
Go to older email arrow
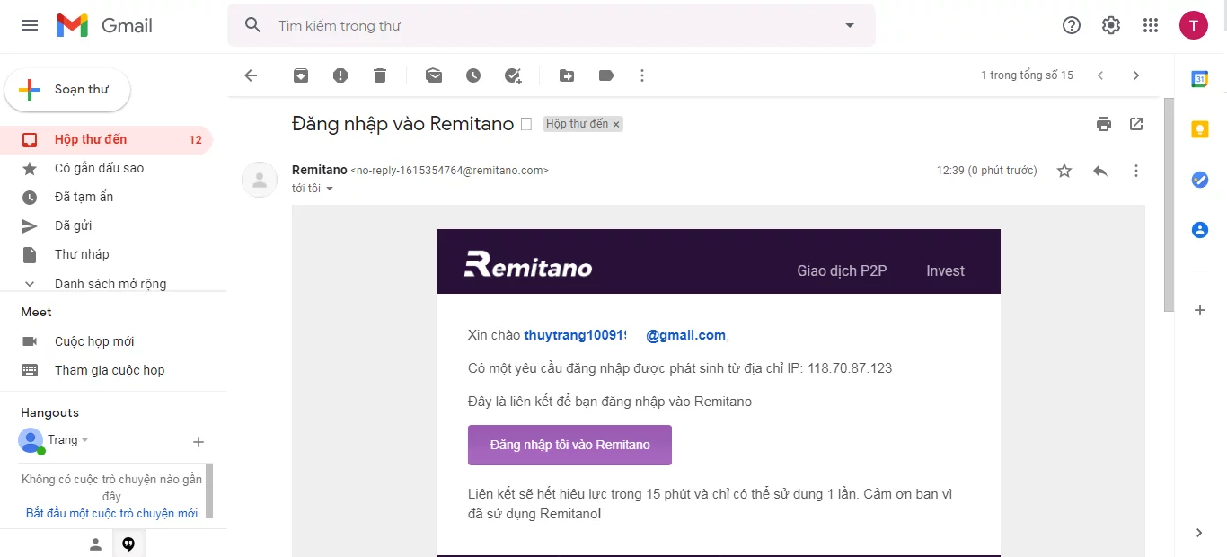coord(1136,75)
